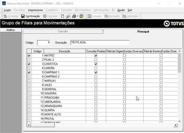Open the printer dropdown arrow
This screenshot has height=133, width=184.
click(x=78, y=16)
